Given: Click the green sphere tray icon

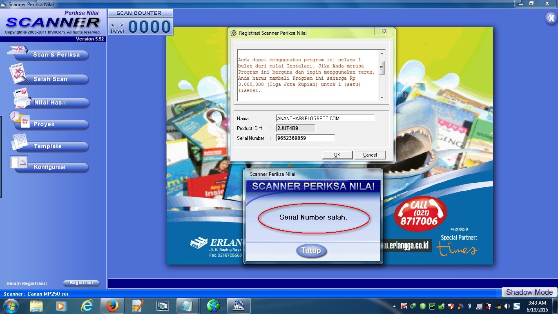Looking at the screenshot, I should [x=423, y=306].
